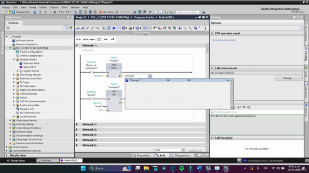Expand Network 4
This screenshot has height=173, width=309.
point(77,135)
